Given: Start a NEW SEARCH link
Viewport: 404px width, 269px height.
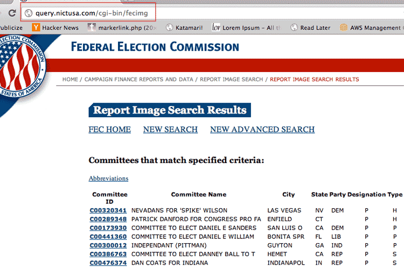Looking at the screenshot, I should pyautogui.click(x=170, y=130).
